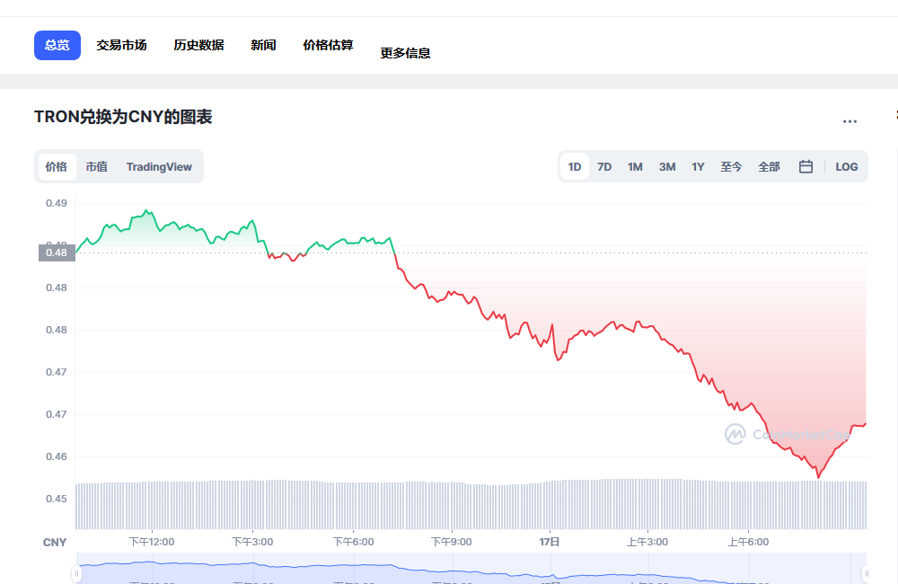Click the 下午12:00 time axis label
This screenshot has height=584, width=898.
tap(152, 542)
